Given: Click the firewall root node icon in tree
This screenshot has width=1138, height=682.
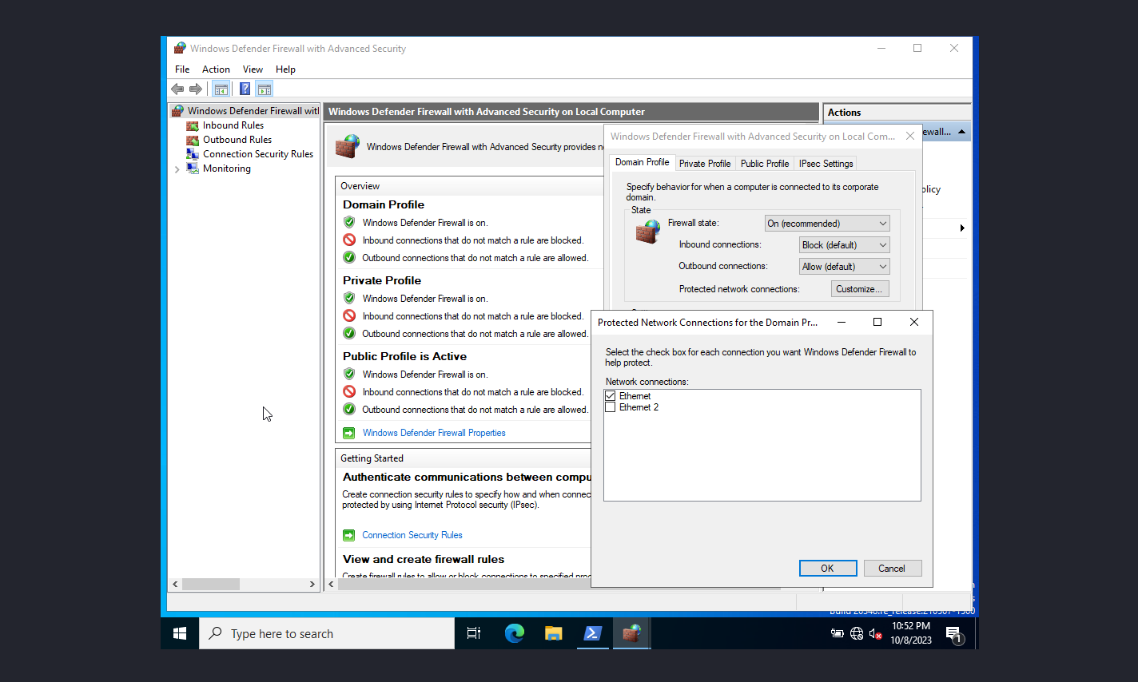Looking at the screenshot, I should (179, 111).
